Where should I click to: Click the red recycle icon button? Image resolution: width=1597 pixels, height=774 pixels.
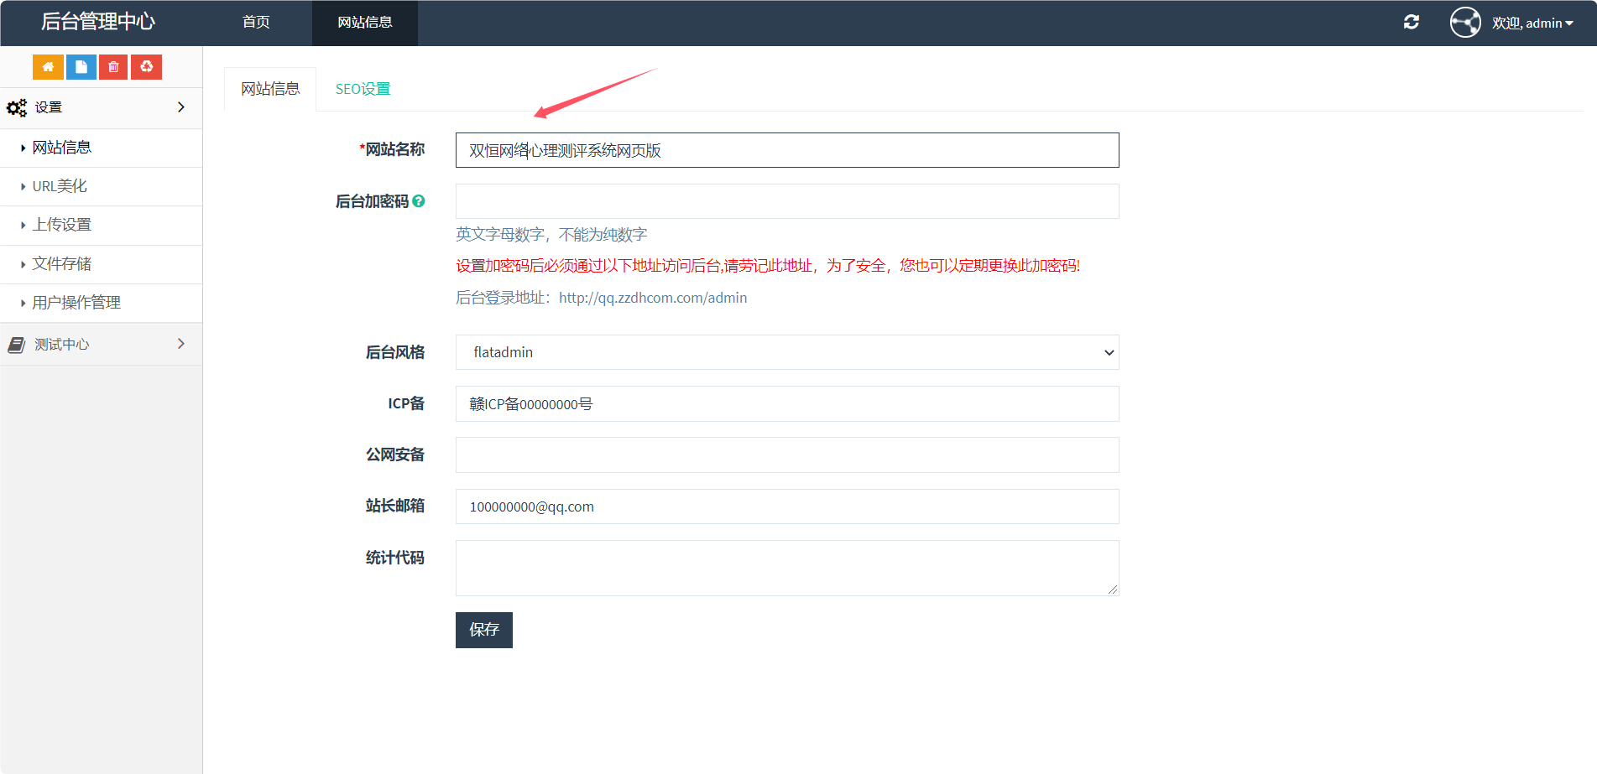[x=146, y=67]
